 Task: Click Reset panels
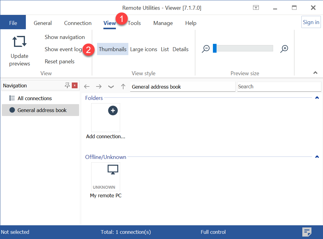[60, 62]
